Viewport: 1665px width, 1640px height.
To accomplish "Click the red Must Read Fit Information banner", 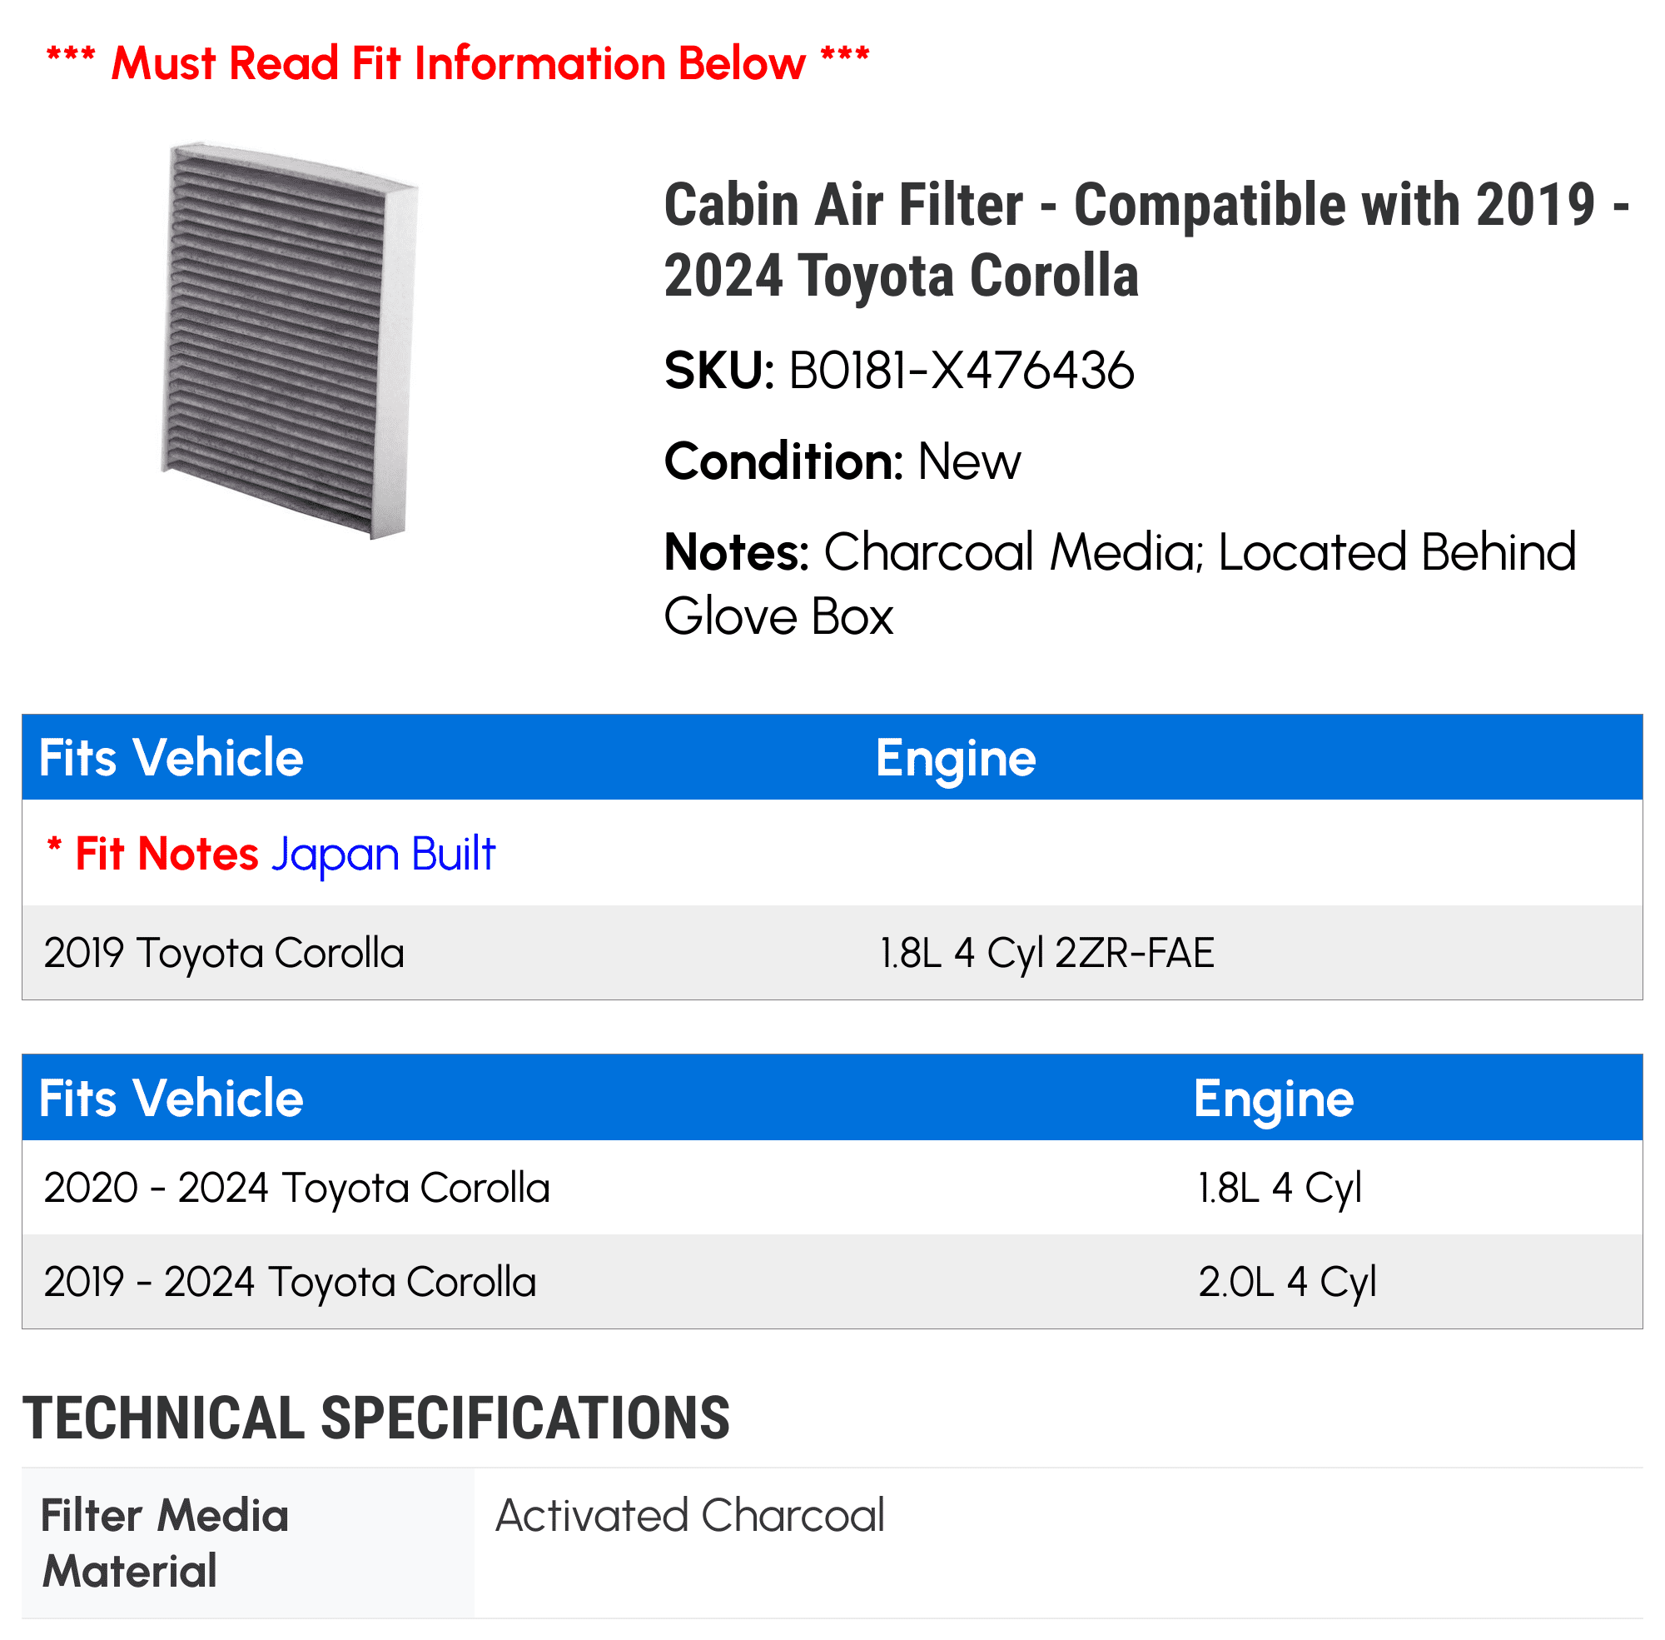I will [457, 64].
